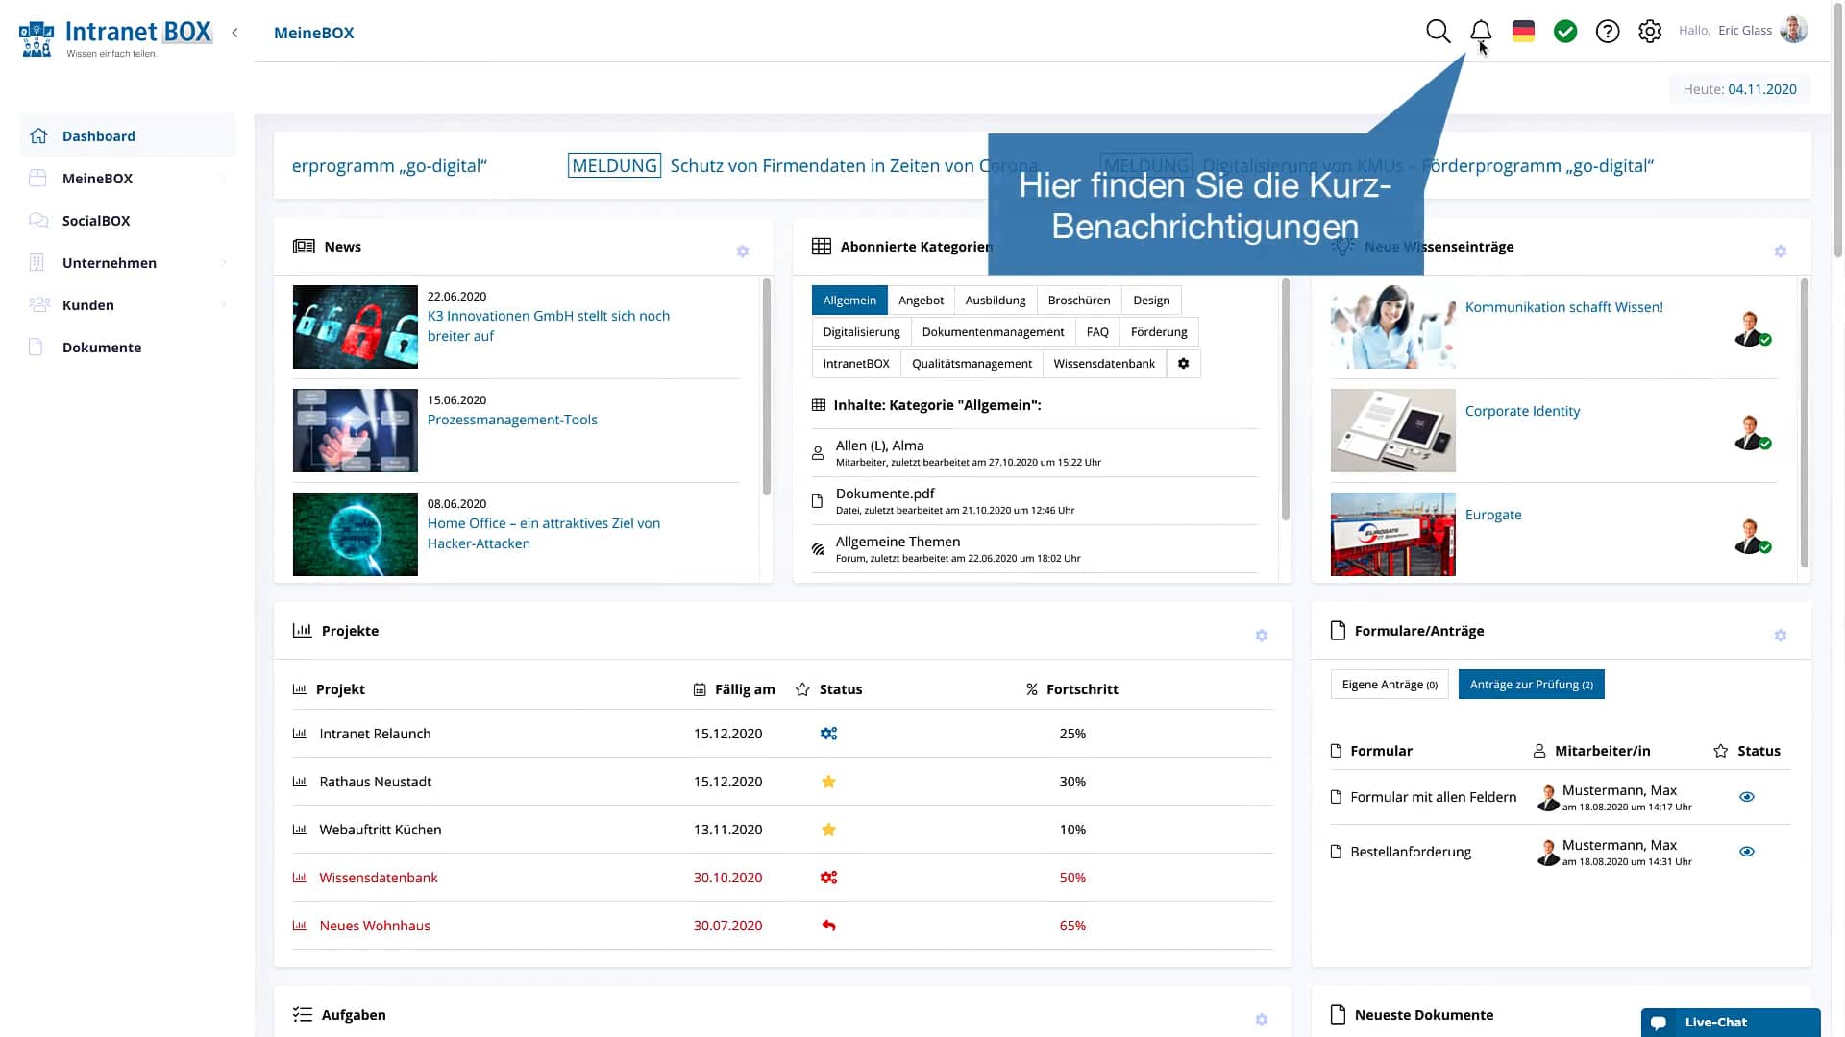Open Aufgaben widget settings gear

1261,1019
